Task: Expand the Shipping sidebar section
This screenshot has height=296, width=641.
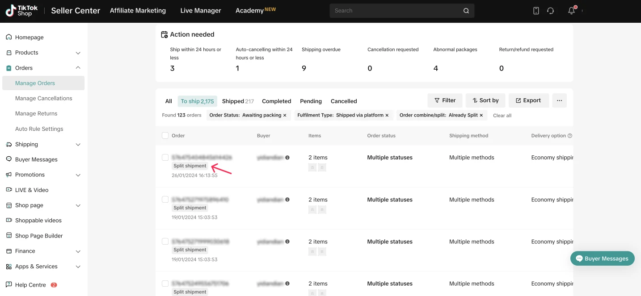Action: pos(78,145)
